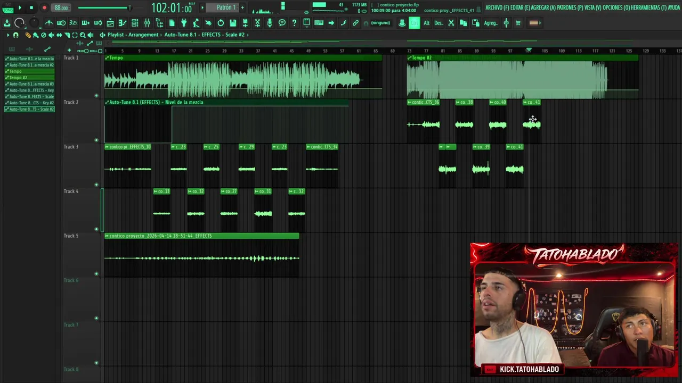Image resolution: width=682 pixels, height=383 pixels.
Task: Click the 102:01:00 time display
Action: click(172, 8)
